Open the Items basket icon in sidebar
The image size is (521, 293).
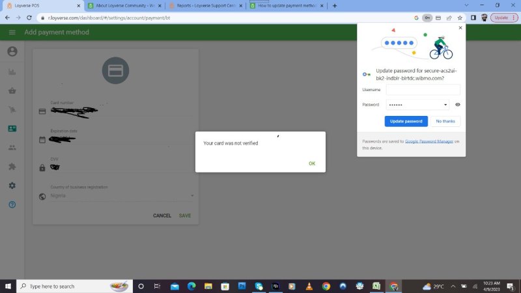[x=12, y=91]
